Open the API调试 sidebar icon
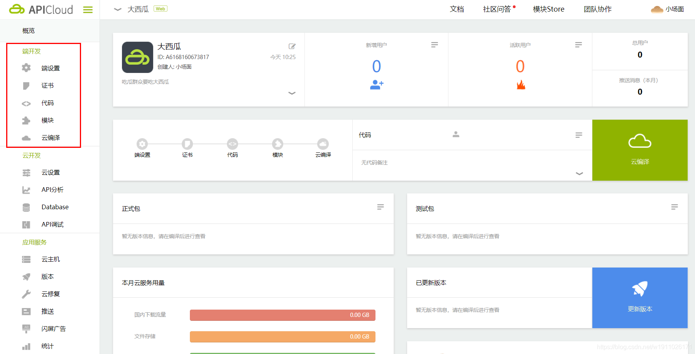The height and width of the screenshot is (354, 695). tap(26, 225)
